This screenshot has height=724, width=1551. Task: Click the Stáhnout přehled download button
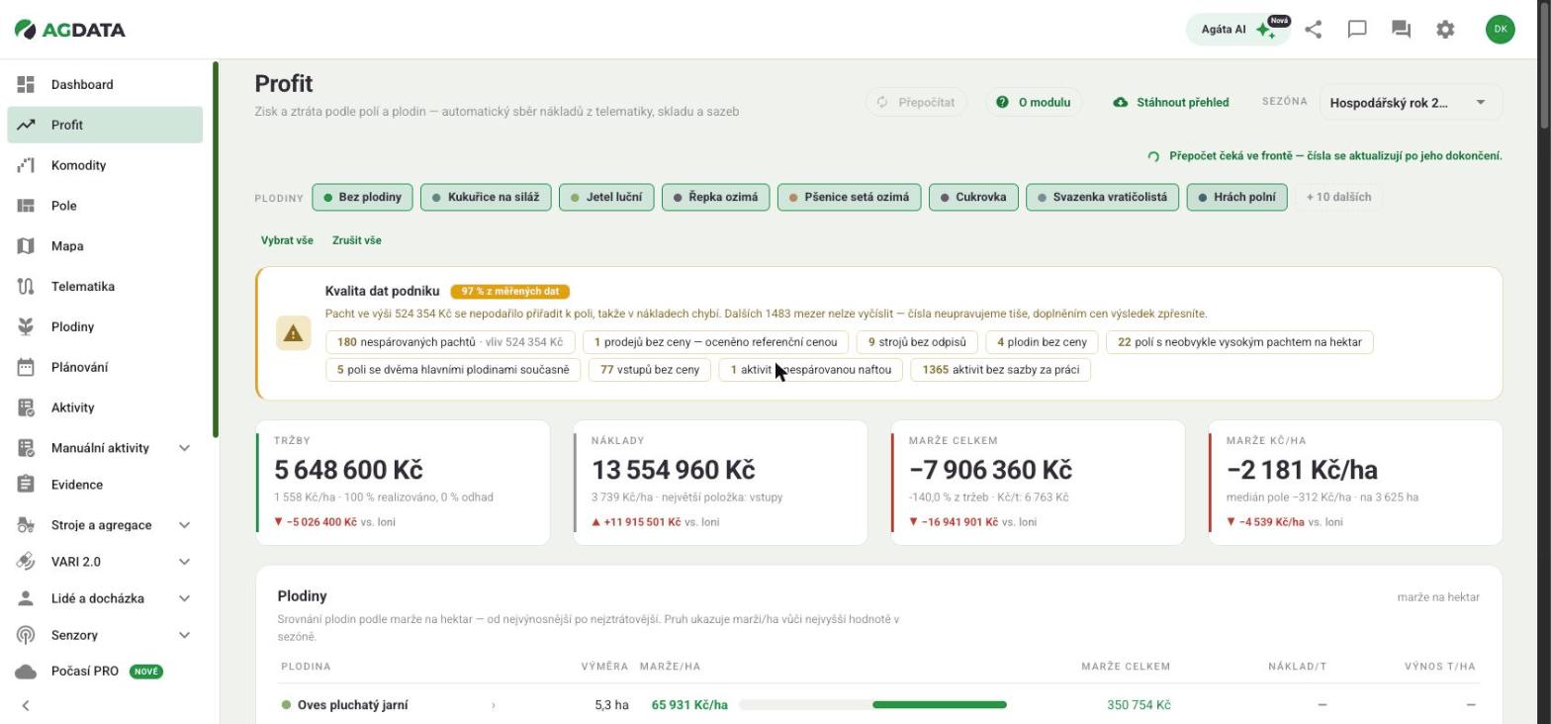[1171, 102]
